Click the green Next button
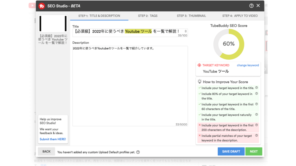Screen dimensions: 296x166 [x=254, y=152]
